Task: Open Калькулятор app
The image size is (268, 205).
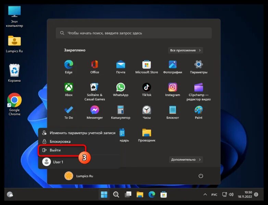Action: (x=121, y=112)
